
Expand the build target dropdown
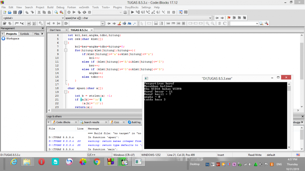[x=107, y=12]
